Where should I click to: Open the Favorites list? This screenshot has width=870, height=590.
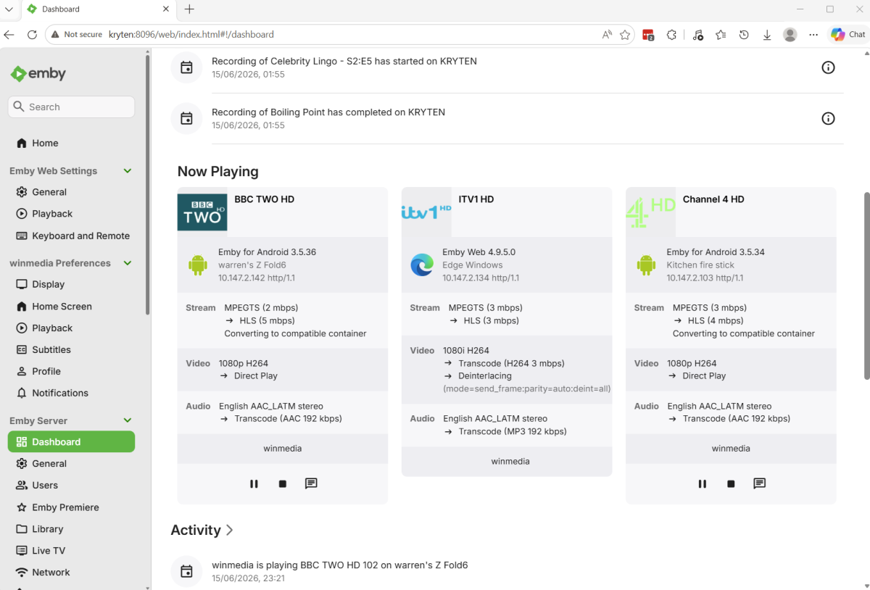click(721, 34)
